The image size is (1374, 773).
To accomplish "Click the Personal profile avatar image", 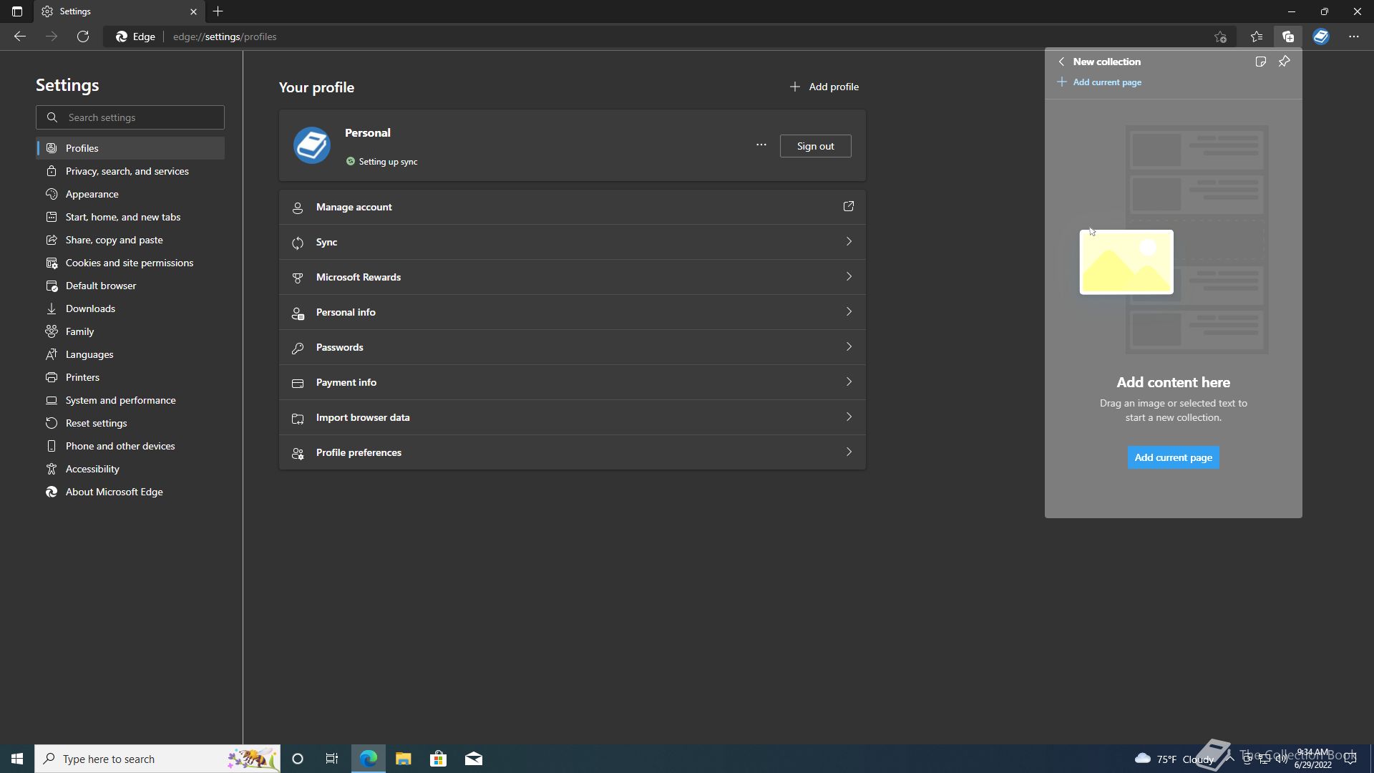I will [x=312, y=145].
